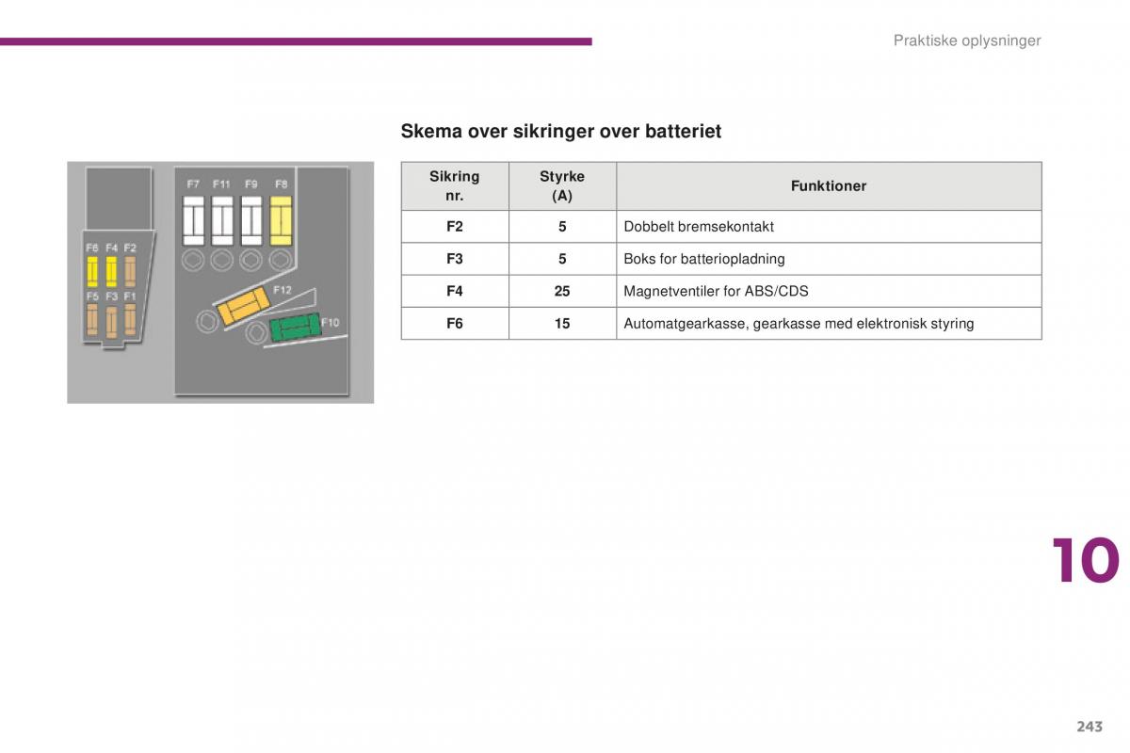Select the 'Magnetventiler for ABS/CDS' cell
The height and width of the screenshot is (753, 1130).
point(829,291)
